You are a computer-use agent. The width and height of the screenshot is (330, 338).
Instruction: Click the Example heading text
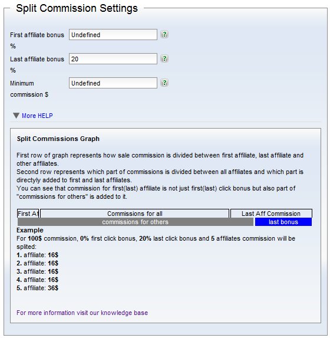[30, 230]
